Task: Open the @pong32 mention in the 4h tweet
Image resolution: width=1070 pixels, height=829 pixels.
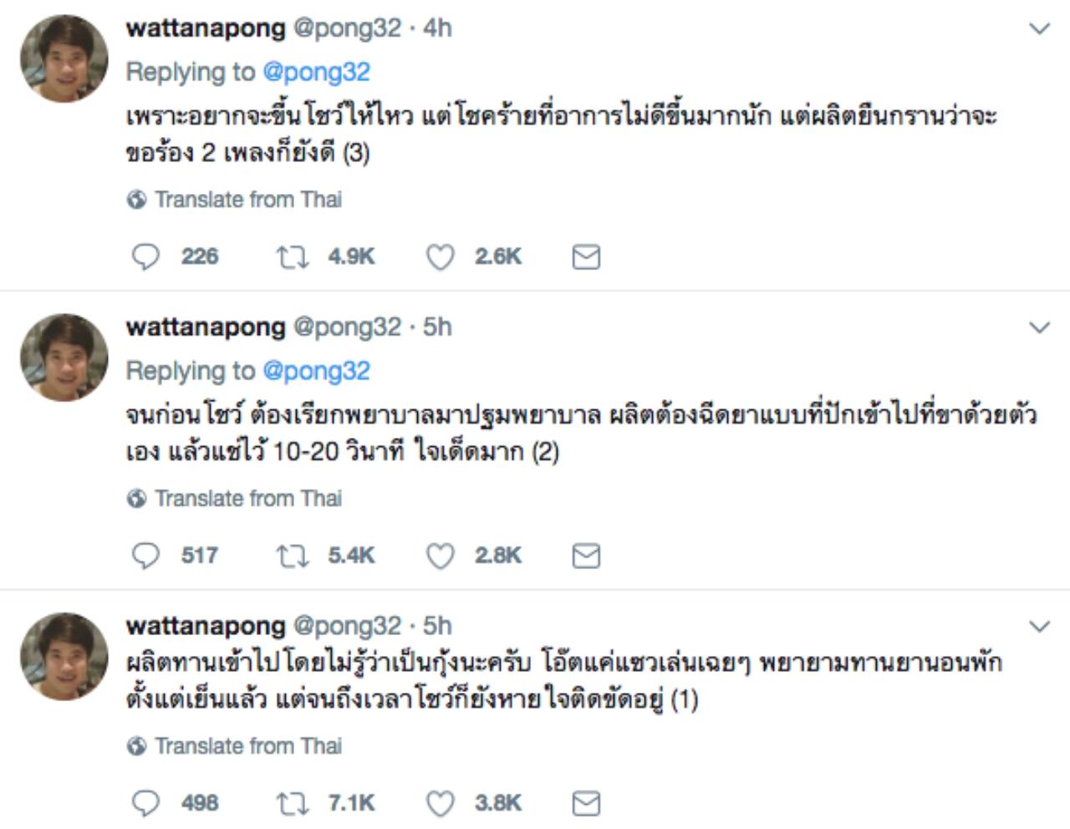Action: tap(316, 72)
